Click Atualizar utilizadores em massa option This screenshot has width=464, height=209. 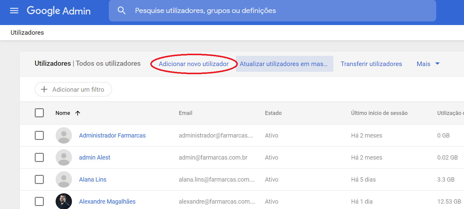click(284, 64)
